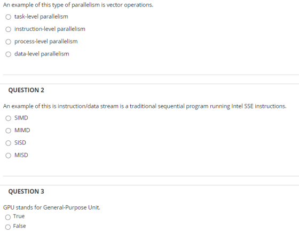The width and height of the screenshot is (299, 232).
Task: Click the GPU General-Purpose Unit statement
Action: point(52,207)
